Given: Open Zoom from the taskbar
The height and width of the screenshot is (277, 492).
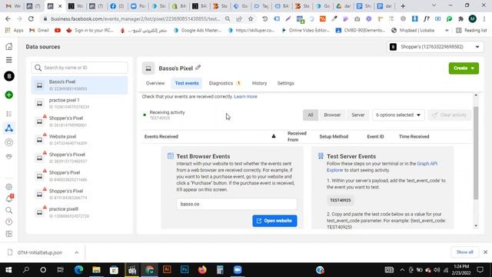Looking at the screenshot, I should 238,270.
